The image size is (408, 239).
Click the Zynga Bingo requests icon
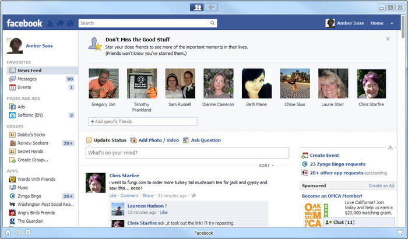(305, 164)
